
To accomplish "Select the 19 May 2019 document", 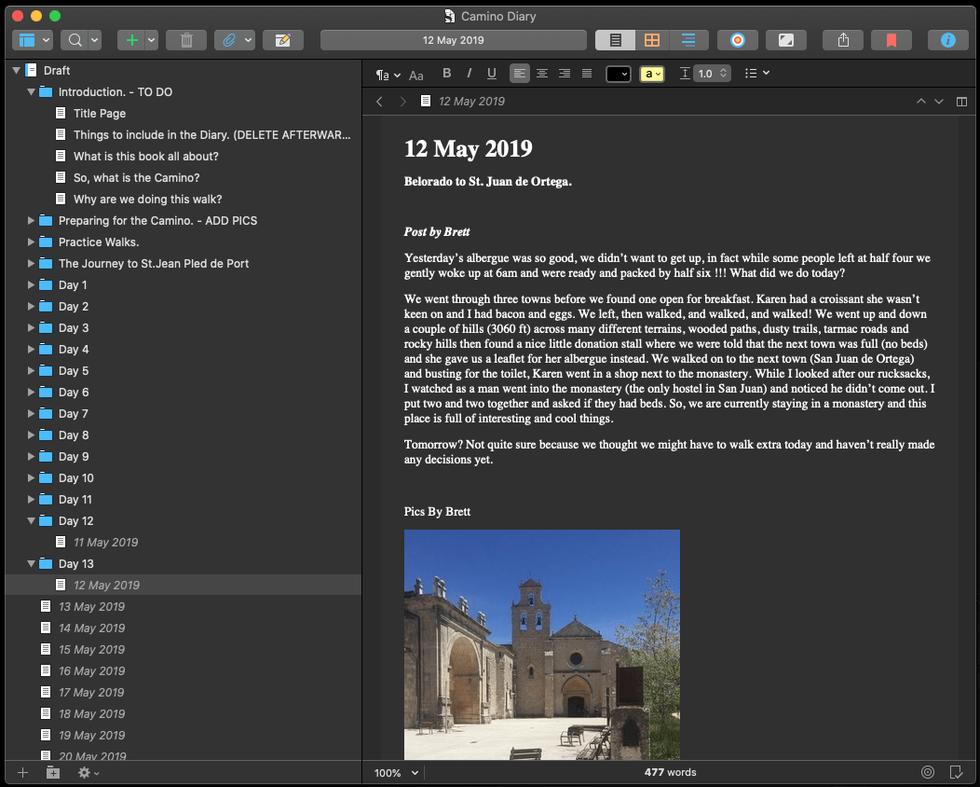I will click(91, 736).
